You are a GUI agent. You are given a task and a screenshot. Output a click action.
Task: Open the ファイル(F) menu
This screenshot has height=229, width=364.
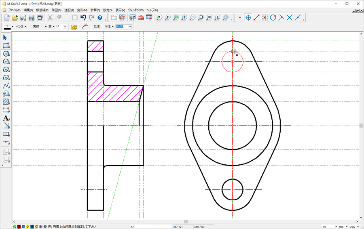point(14,10)
